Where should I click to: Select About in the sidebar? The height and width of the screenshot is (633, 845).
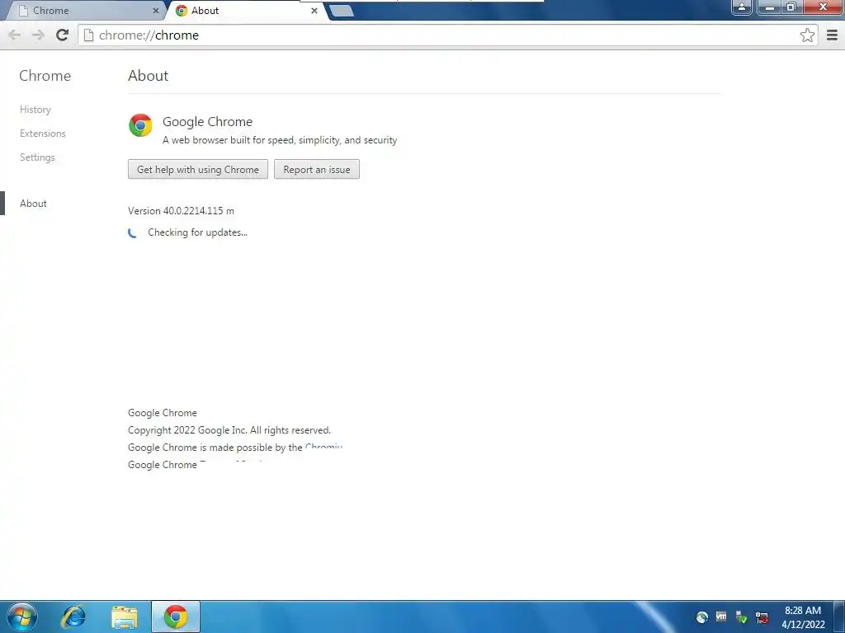click(33, 204)
